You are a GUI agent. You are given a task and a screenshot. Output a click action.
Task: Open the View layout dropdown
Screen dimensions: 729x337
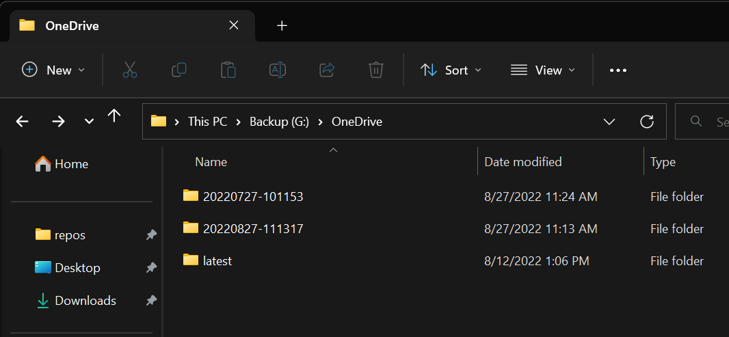pyautogui.click(x=543, y=70)
